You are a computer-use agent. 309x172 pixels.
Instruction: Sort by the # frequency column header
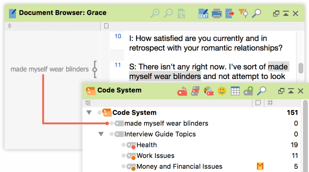(270, 103)
